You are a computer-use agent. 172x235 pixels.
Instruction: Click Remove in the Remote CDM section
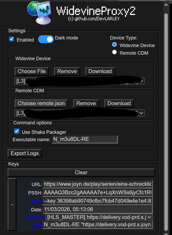86,103
